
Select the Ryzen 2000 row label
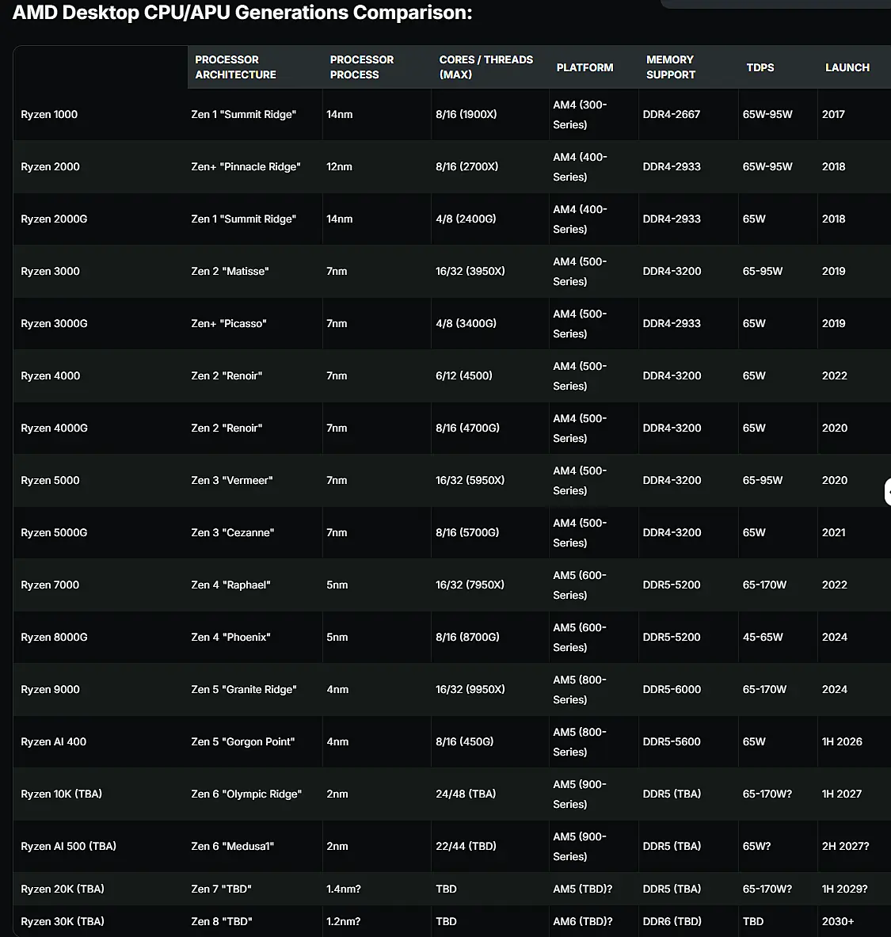pyautogui.click(x=50, y=166)
